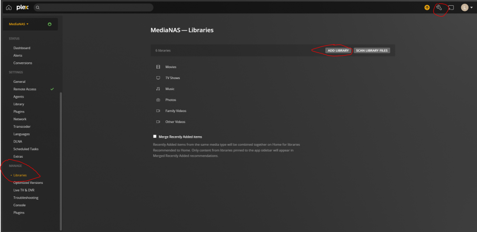Open Console page
The height and width of the screenshot is (232, 477).
(20, 205)
